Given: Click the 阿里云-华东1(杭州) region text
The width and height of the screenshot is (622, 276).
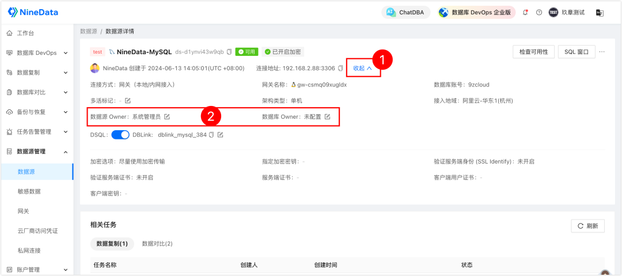Looking at the screenshot, I should coord(488,101).
